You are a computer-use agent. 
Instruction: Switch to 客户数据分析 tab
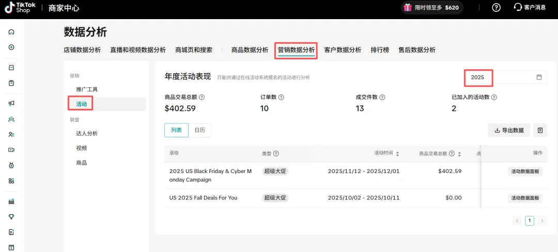click(x=343, y=50)
